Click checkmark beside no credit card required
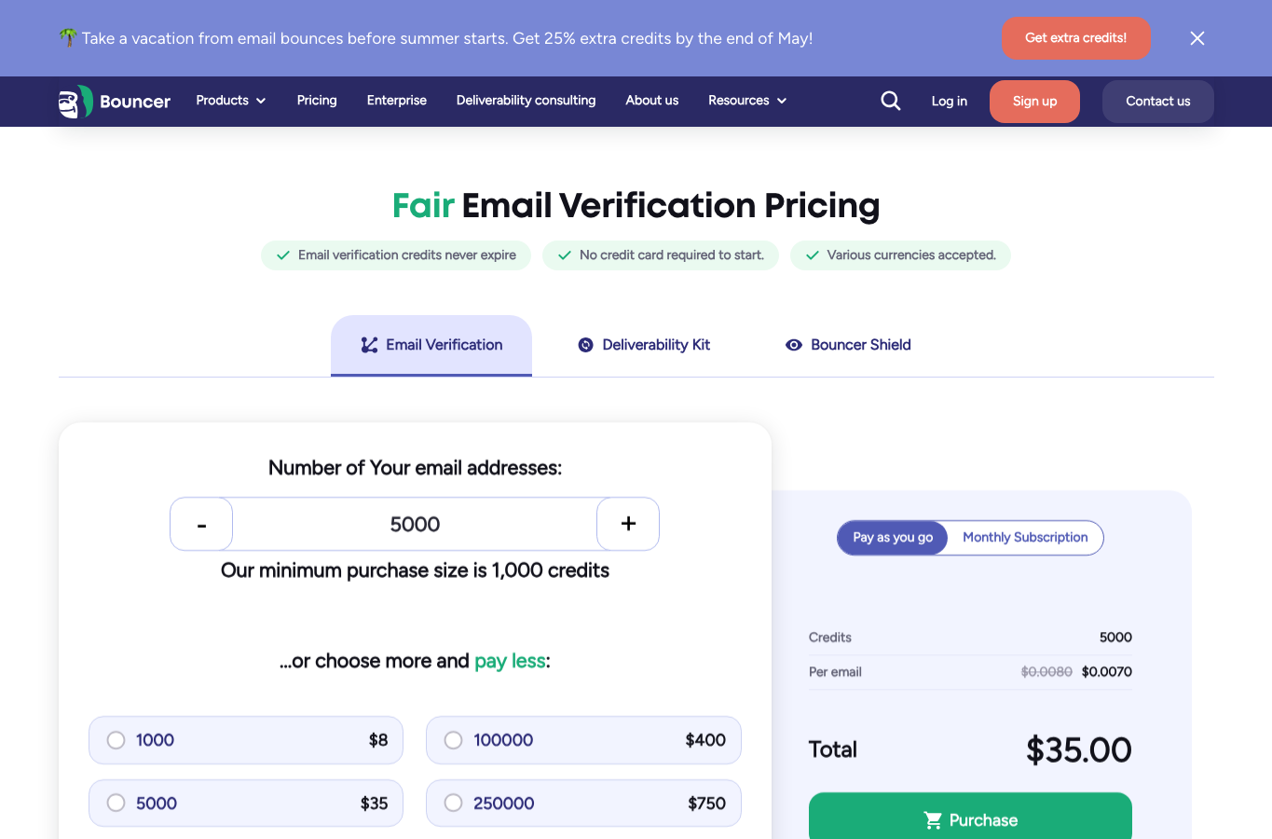1272x839 pixels. point(565,255)
